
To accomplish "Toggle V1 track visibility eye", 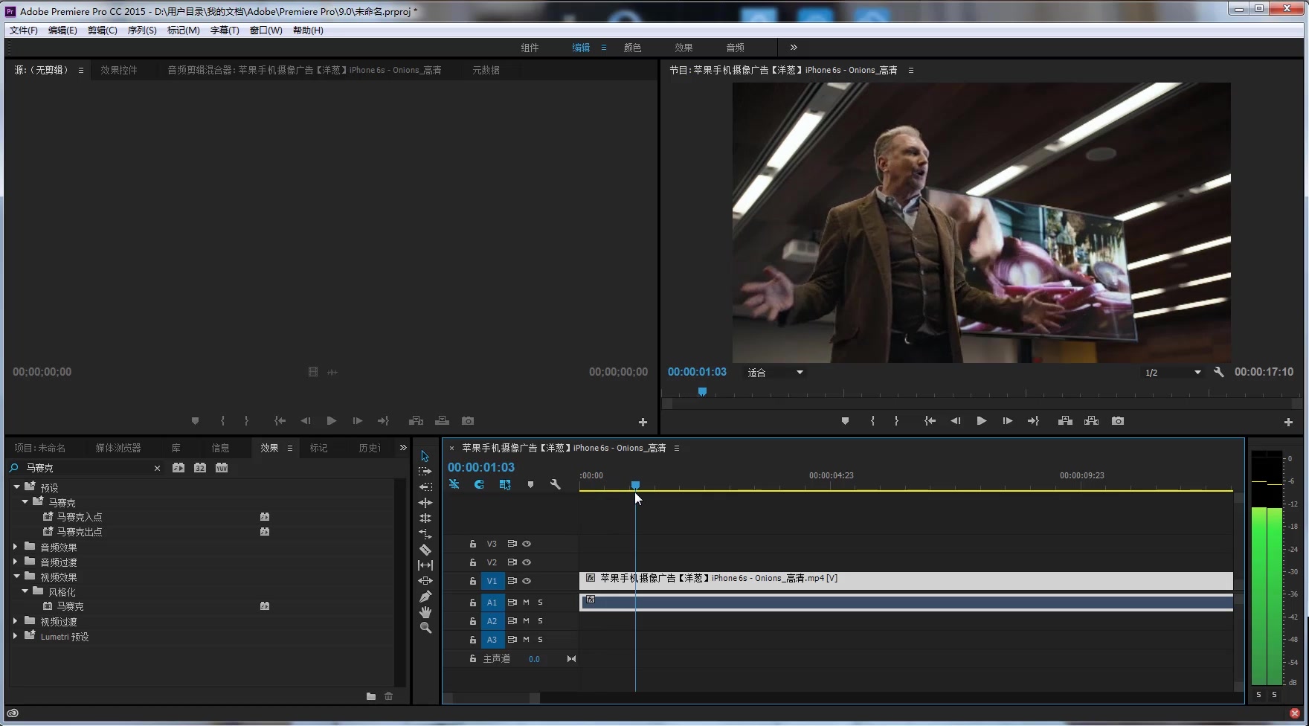I will pyautogui.click(x=527, y=581).
